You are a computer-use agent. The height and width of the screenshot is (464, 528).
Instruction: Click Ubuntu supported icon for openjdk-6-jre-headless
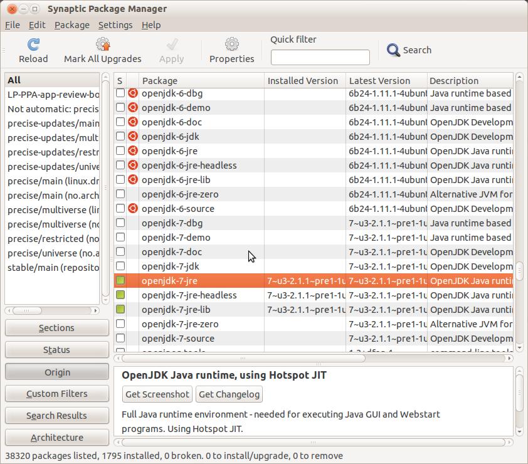pos(133,166)
